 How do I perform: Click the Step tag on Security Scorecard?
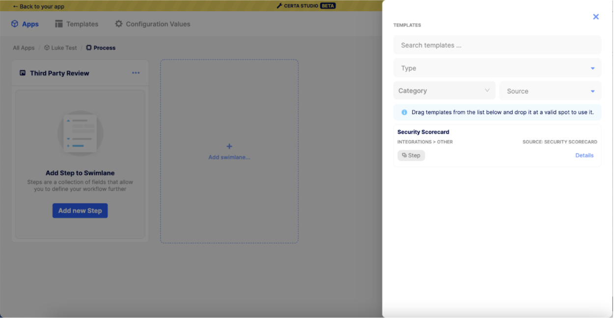pos(411,155)
